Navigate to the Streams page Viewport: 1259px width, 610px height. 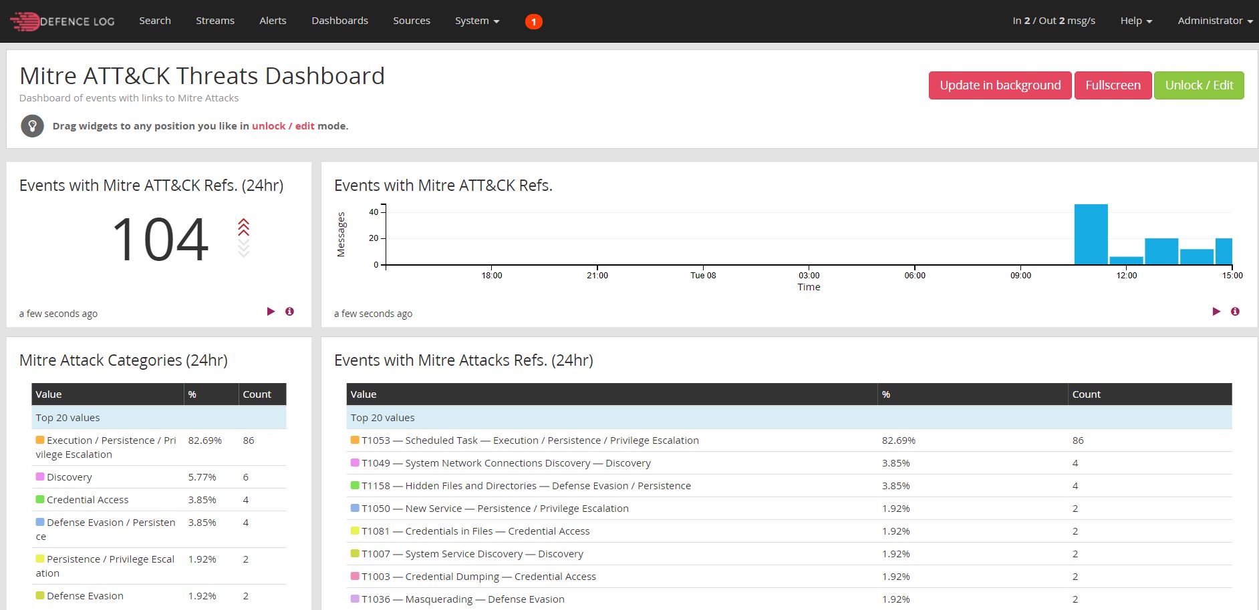click(x=215, y=21)
